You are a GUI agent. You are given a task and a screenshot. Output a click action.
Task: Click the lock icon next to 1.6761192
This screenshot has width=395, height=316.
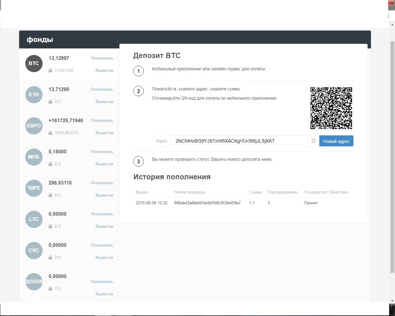coord(50,71)
